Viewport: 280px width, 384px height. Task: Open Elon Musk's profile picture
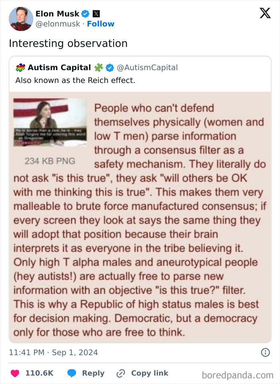(x=21, y=18)
